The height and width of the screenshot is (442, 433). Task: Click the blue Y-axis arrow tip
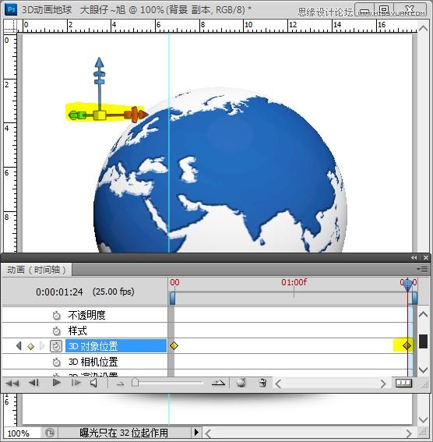(x=99, y=62)
